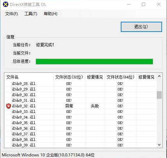Image resolution: width=167 pixels, height=158 pixels.
Task: Open the 帮助(H) menu
Action: click(x=50, y=14)
